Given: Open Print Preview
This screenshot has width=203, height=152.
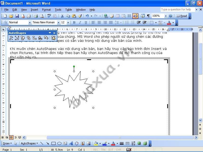Looking at the screenshot, I should point(42,16).
